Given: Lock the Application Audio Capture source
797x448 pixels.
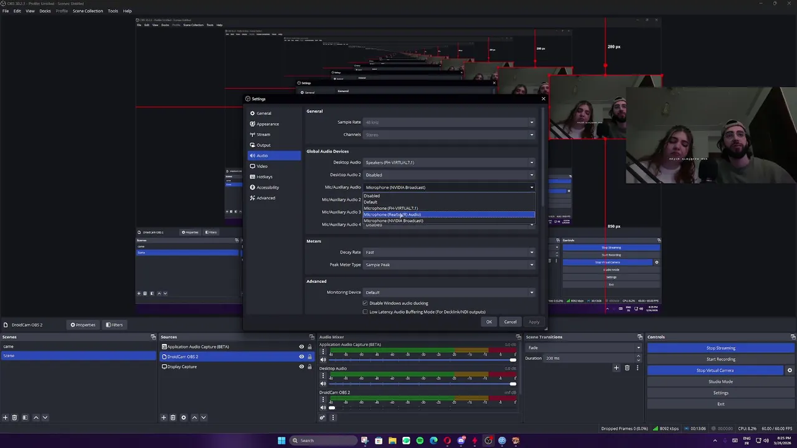Looking at the screenshot, I should click(x=309, y=347).
